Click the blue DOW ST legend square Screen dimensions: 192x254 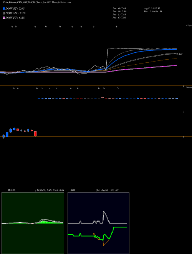[x=4, y=8]
